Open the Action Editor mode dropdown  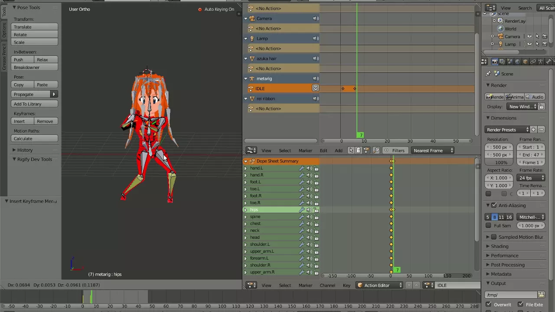coord(379,285)
